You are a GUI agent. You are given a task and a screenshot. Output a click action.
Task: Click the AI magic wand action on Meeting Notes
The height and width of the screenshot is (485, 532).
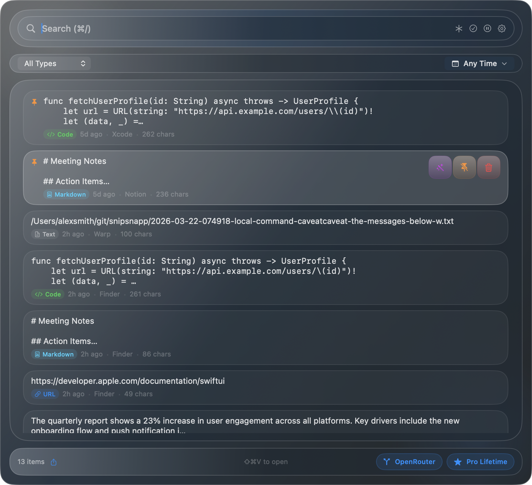[x=440, y=167]
